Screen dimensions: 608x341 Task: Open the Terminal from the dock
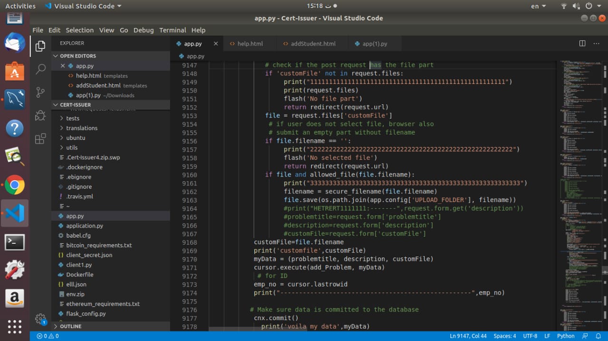[15, 242]
